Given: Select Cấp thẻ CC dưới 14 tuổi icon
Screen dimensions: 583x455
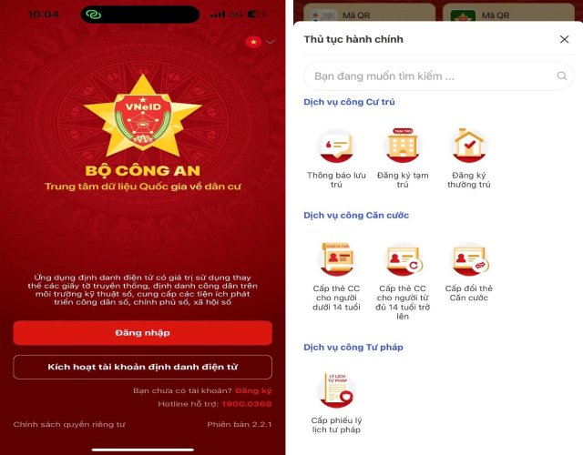Looking at the screenshot, I should 336,259.
